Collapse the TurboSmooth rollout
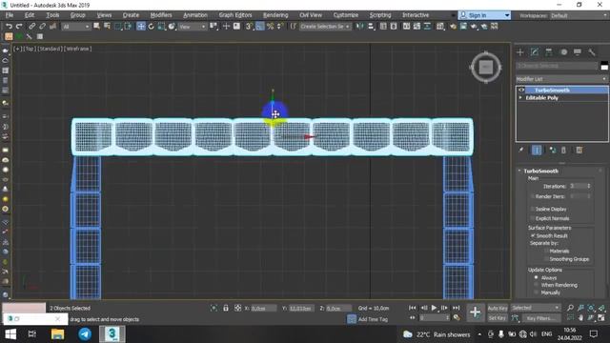Screen dimensions: 610x343 (519, 171)
